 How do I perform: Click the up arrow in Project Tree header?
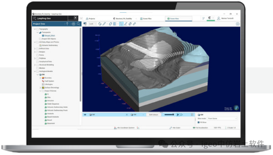(67, 24)
